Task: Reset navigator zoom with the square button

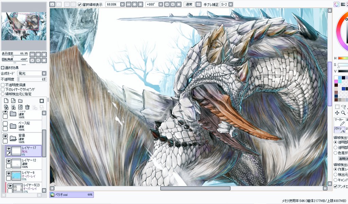Action: pos(44,54)
